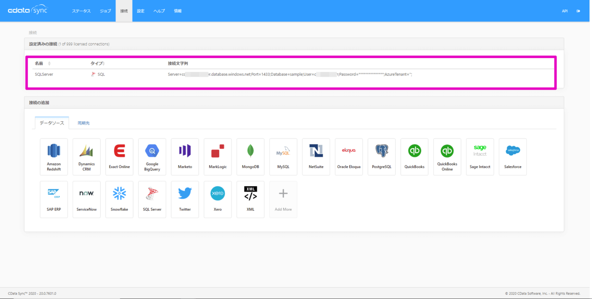Click the 接続の追加 panel heading
Viewport: 592px width, 299px height.
click(x=39, y=102)
